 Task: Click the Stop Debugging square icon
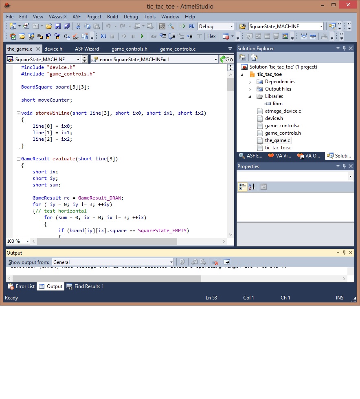click(112, 36)
